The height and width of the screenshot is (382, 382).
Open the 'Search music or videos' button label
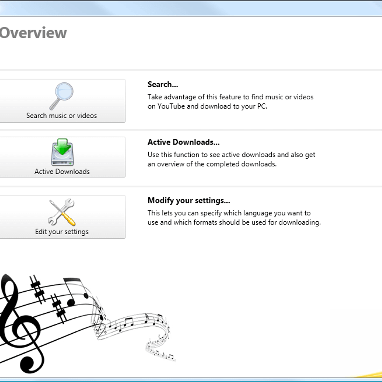(61, 116)
